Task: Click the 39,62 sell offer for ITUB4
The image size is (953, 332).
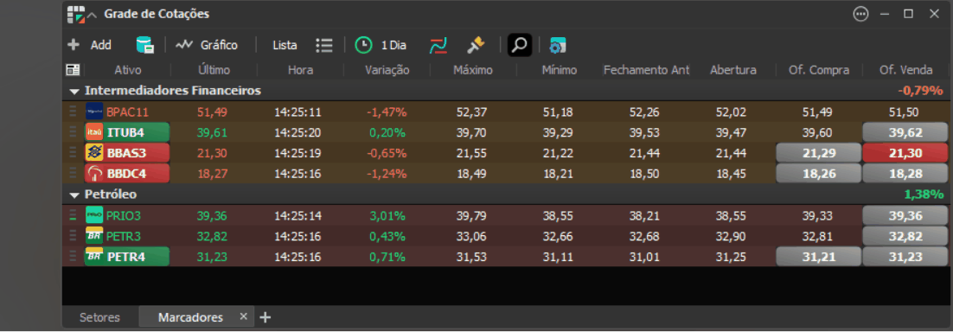Action: point(905,132)
